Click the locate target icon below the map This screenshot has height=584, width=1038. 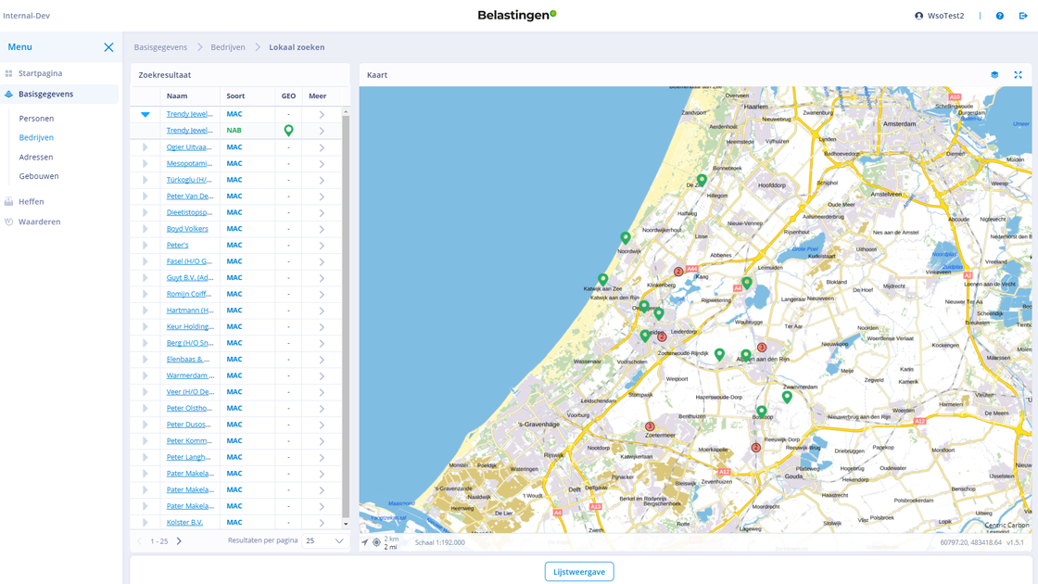(376, 542)
